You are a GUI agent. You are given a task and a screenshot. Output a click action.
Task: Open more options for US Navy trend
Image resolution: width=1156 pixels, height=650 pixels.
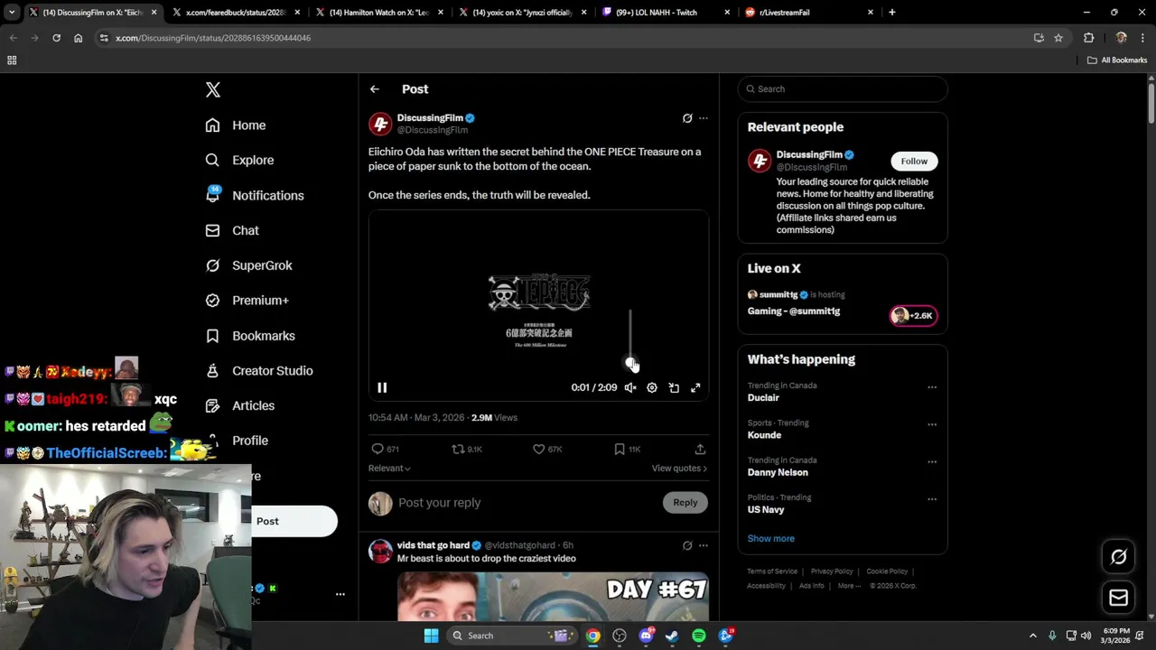click(x=932, y=499)
